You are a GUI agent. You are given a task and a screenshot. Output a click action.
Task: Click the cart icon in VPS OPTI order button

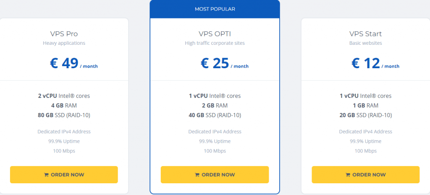(197, 175)
